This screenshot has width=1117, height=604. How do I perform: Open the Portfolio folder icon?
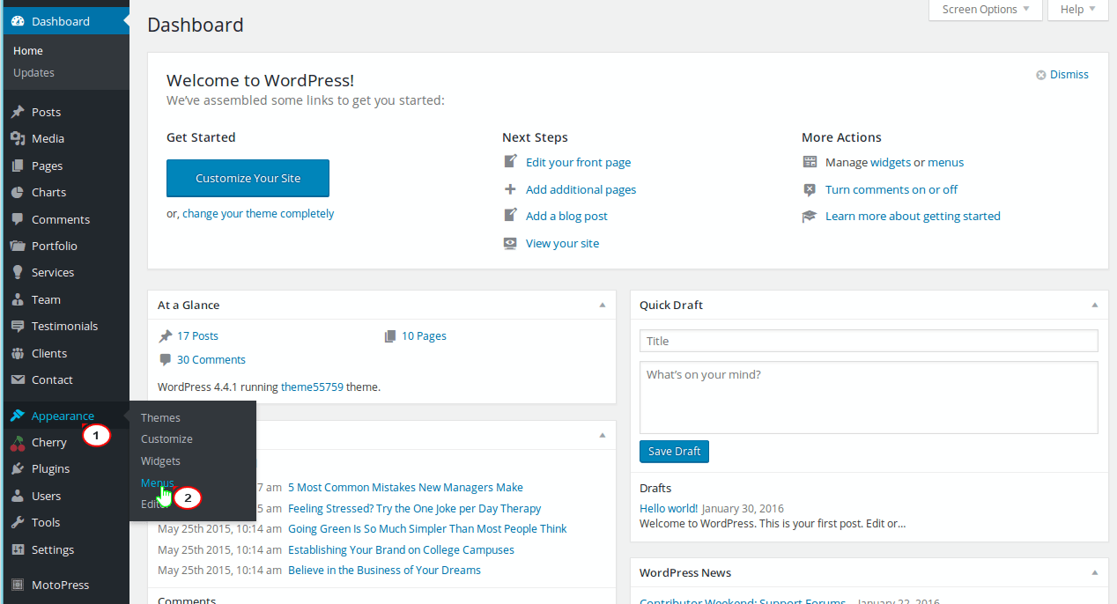(x=18, y=246)
